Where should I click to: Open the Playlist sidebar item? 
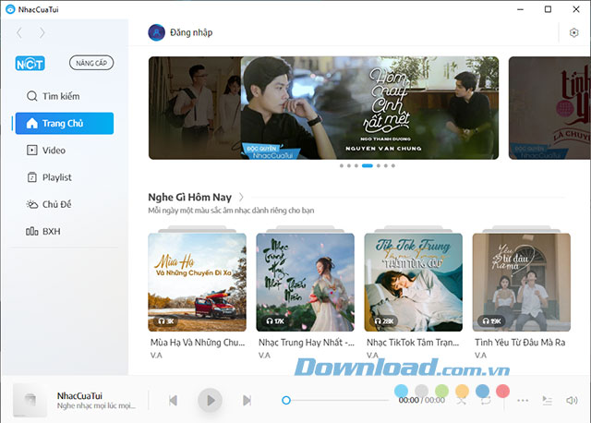point(55,176)
